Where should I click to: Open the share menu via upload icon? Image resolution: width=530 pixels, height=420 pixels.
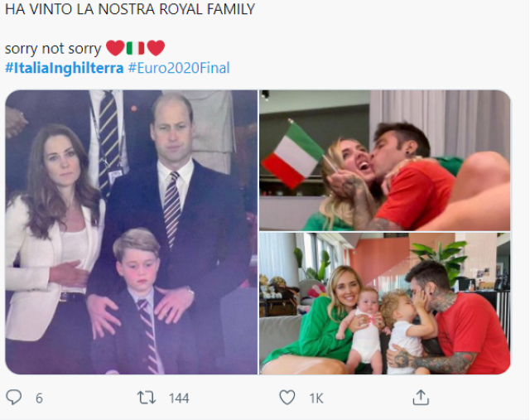click(421, 398)
